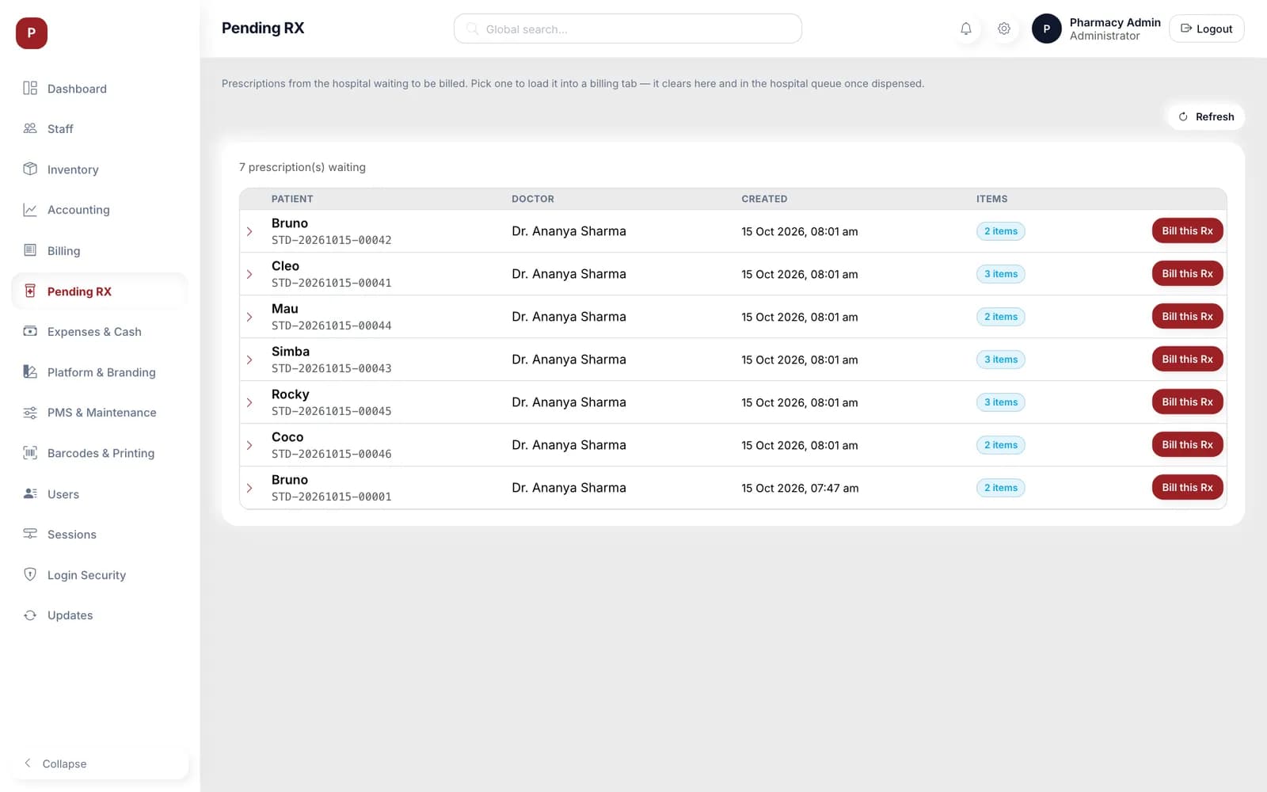Bill this Rx for Coco
Screen dimensions: 1267x792
point(1187,445)
